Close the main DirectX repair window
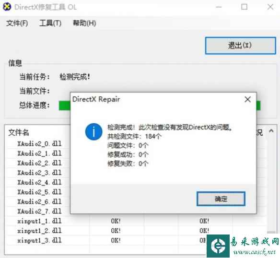 (270, 7)
